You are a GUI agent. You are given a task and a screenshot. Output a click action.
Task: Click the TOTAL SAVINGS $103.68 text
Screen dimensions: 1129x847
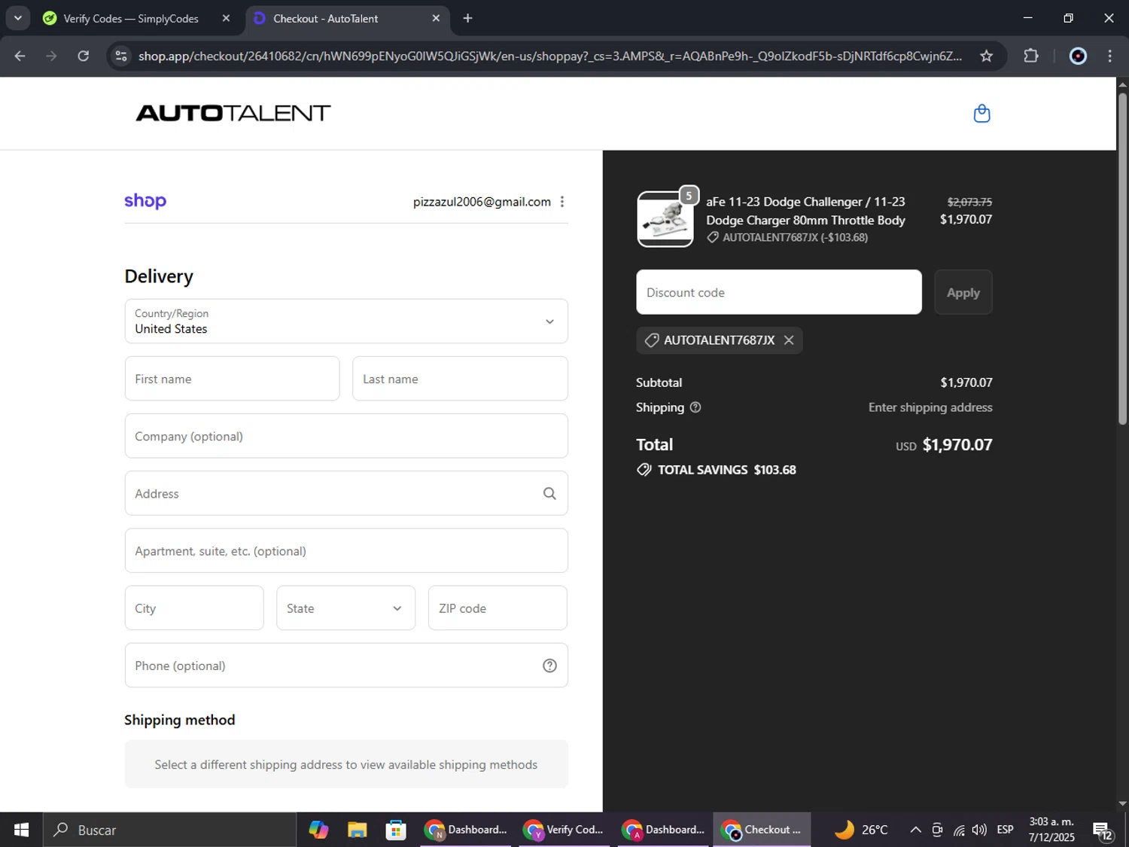pyautogui.click(x=726, y=470)
